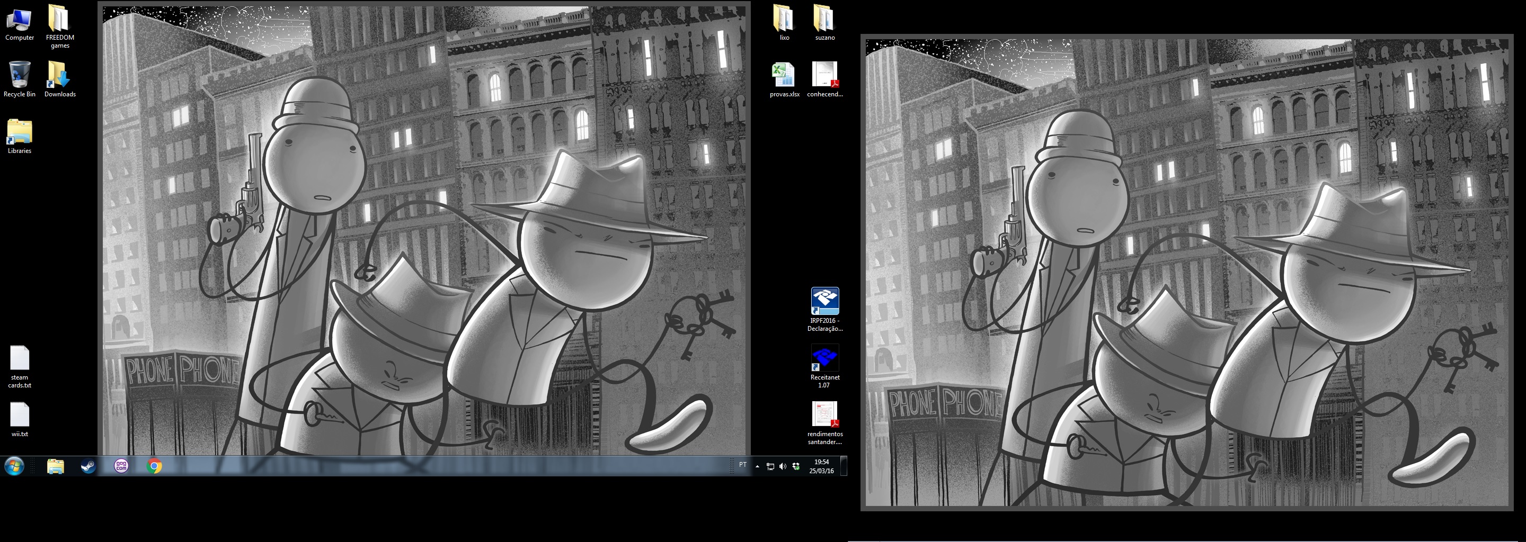Open the clock showing 19:54
This screenshot has width=1526, height=542.
click(x=822, y=466)
